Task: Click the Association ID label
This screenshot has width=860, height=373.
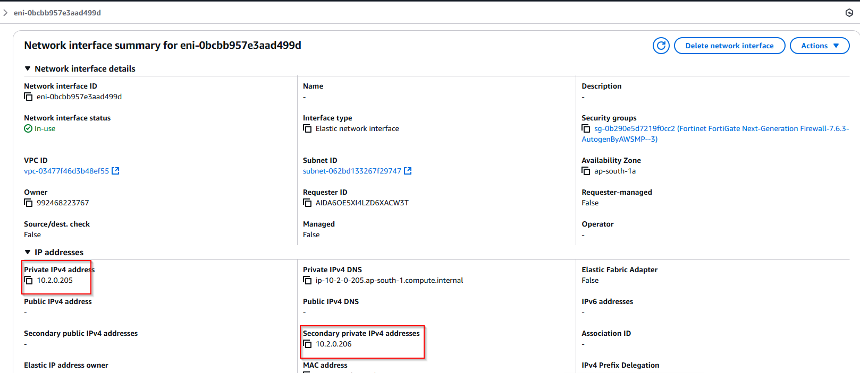Action: click(606, 333)
